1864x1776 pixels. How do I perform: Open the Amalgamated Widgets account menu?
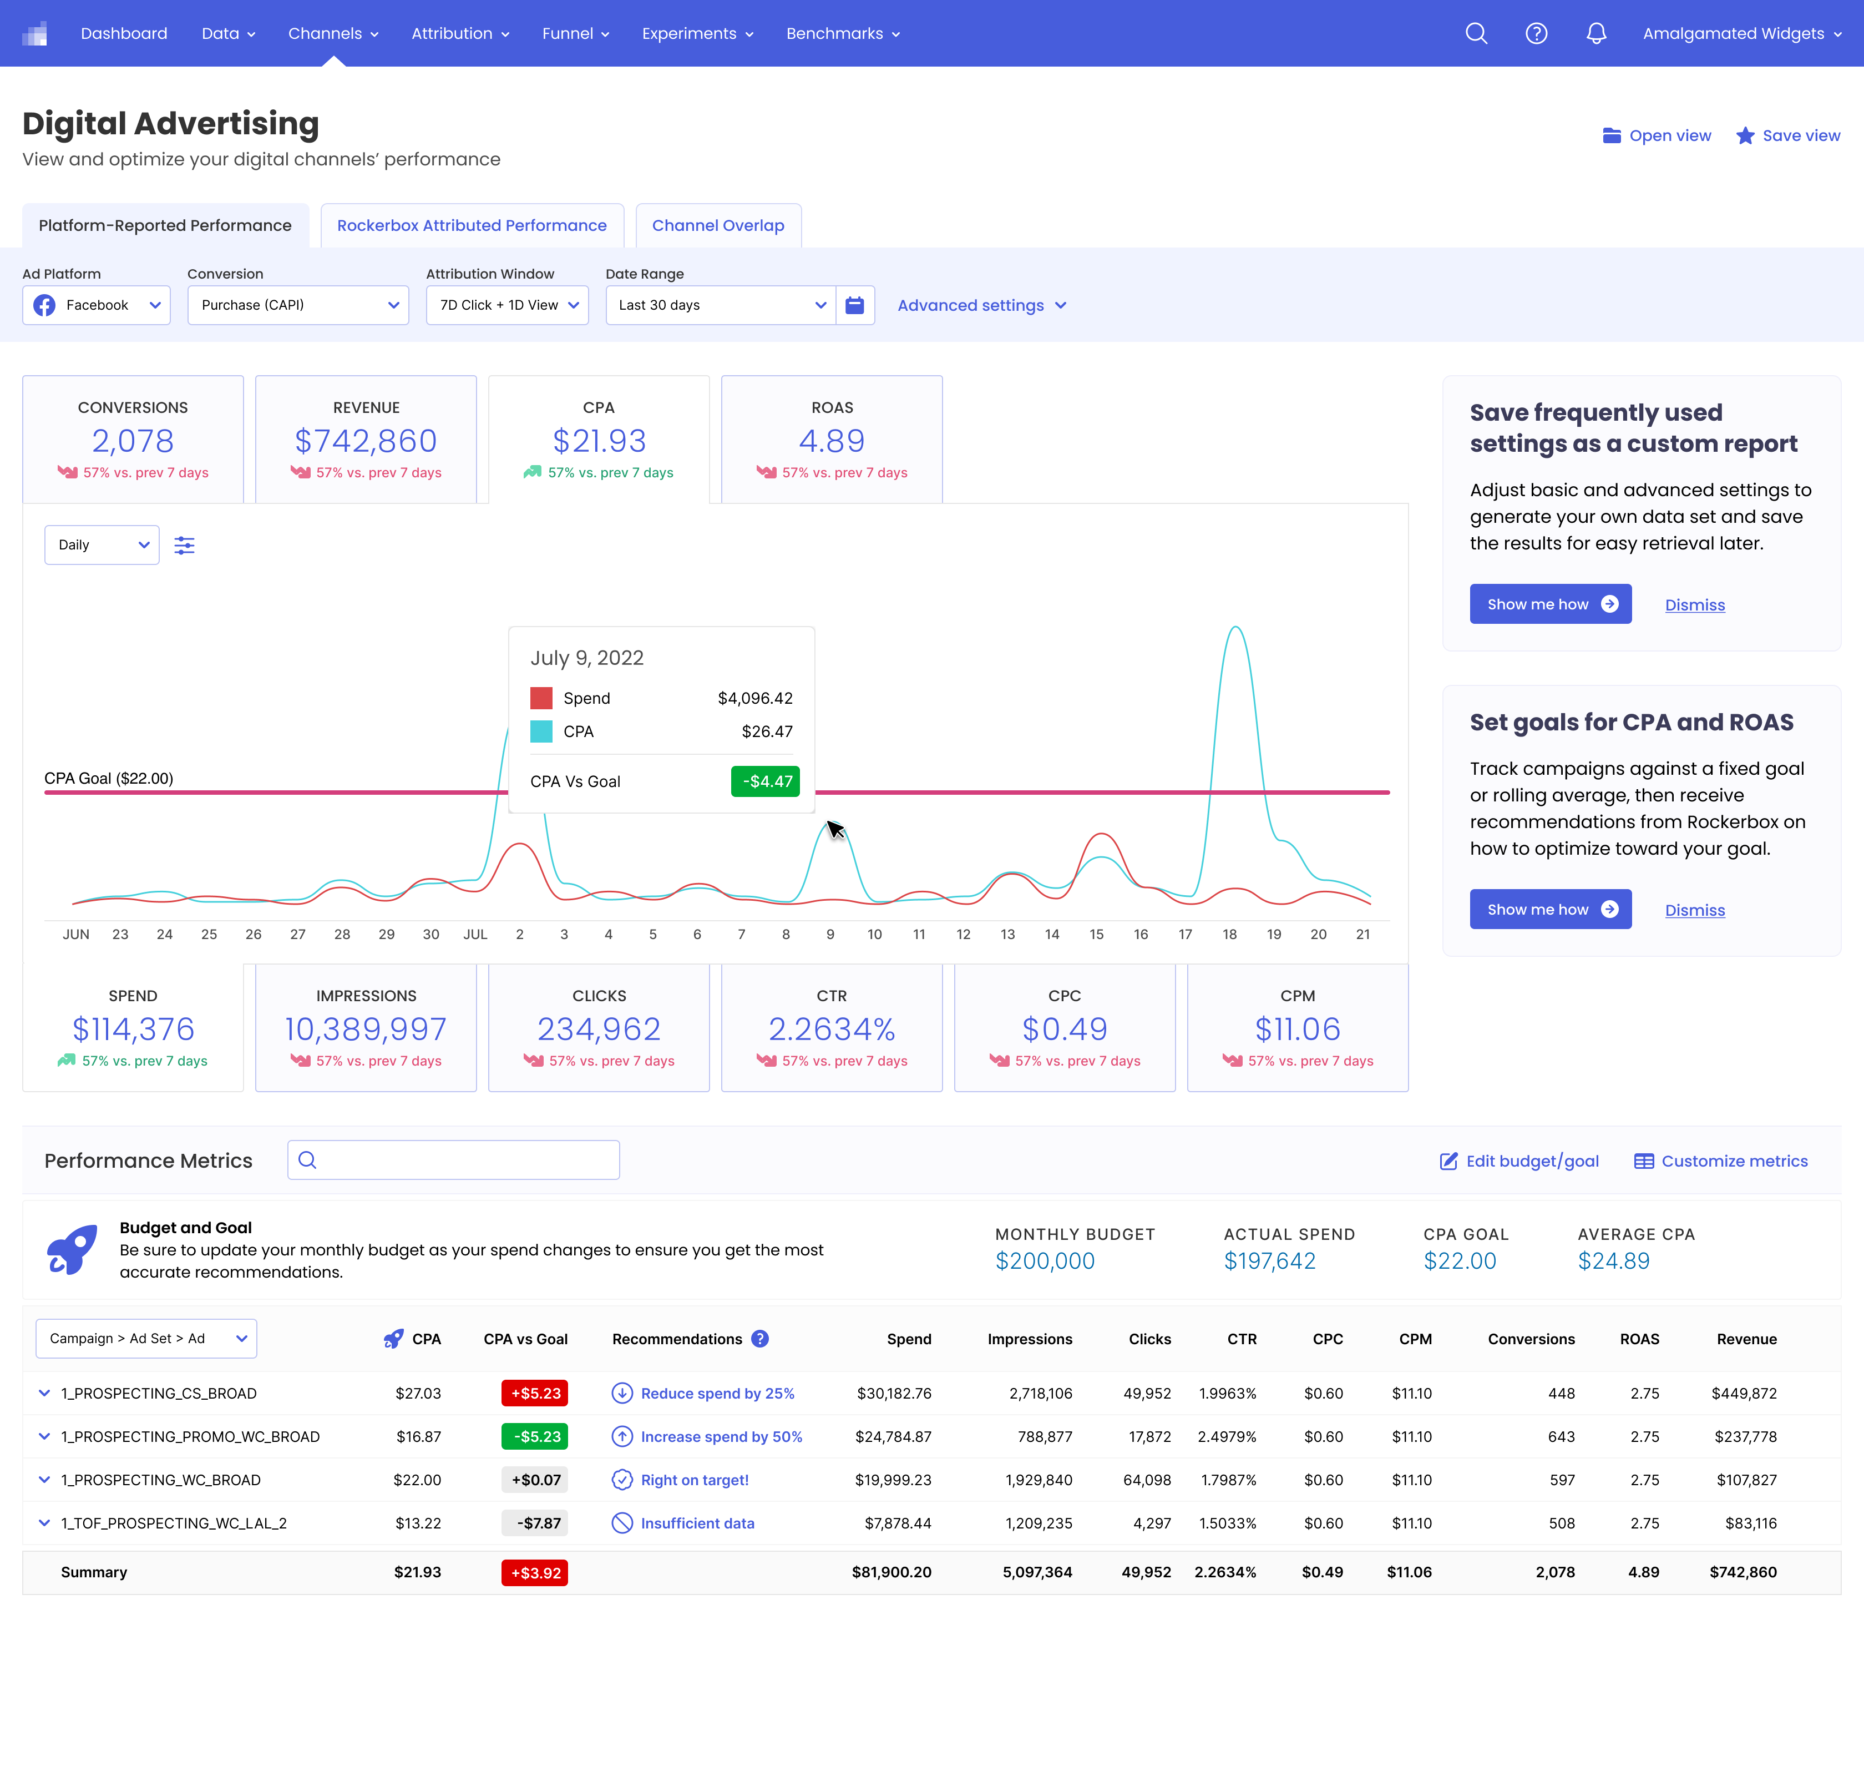pos(1742,33)
